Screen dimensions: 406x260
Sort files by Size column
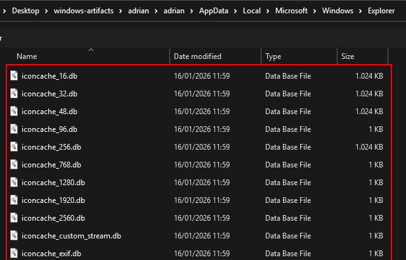pos(348,56)
